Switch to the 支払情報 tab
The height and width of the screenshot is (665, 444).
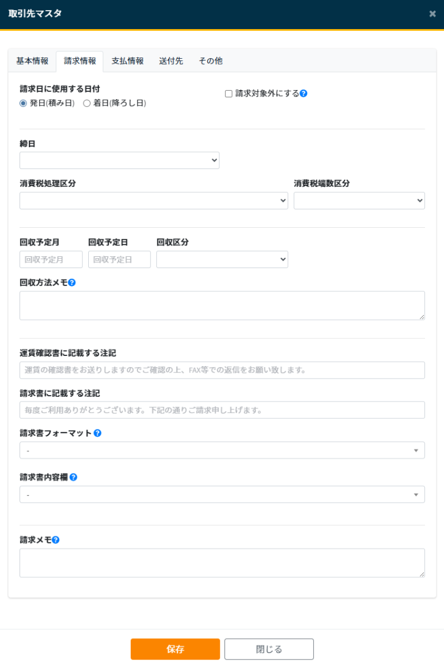(127, 61)
